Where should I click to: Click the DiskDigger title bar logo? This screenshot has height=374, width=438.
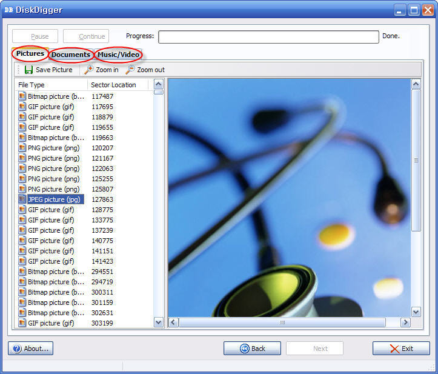8,10
